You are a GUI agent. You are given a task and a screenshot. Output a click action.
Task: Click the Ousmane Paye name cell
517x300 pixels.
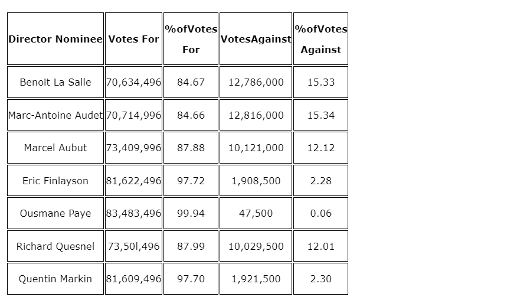point(55,213)
